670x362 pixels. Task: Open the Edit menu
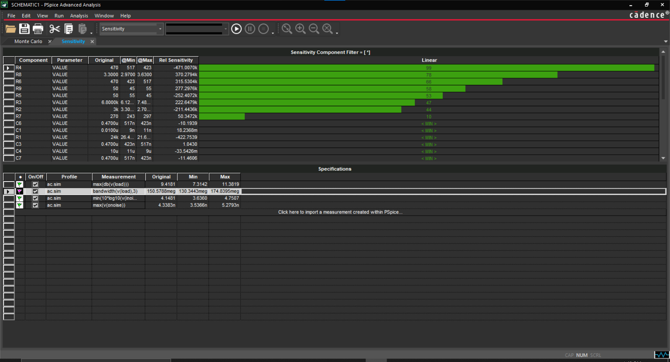tap(26, 16)
